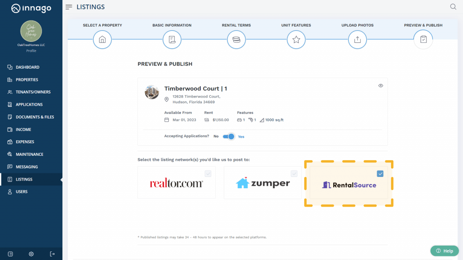
Task: Open the Basic Information step icon
Action: (172, 40)
